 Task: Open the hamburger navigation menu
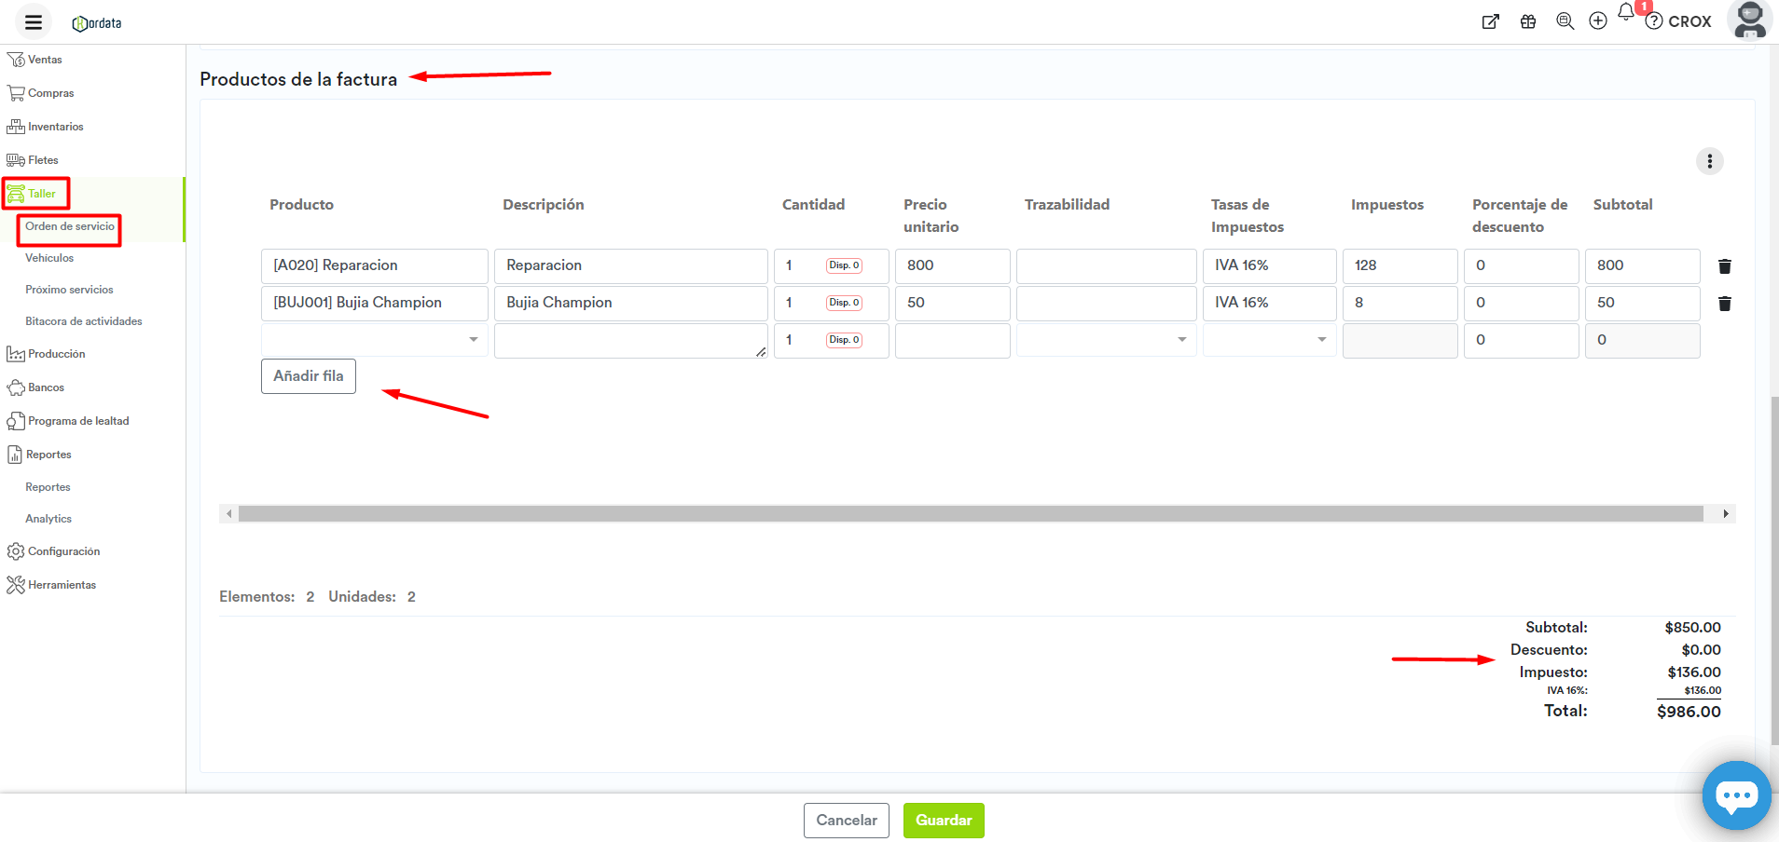pos(34,22)
